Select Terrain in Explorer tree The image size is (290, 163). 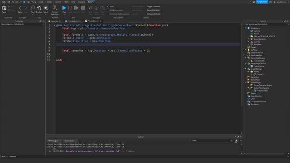coord(256,34)
